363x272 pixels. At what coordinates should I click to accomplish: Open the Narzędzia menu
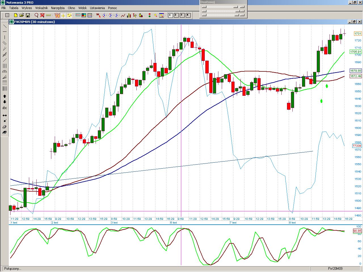(58, 8)
